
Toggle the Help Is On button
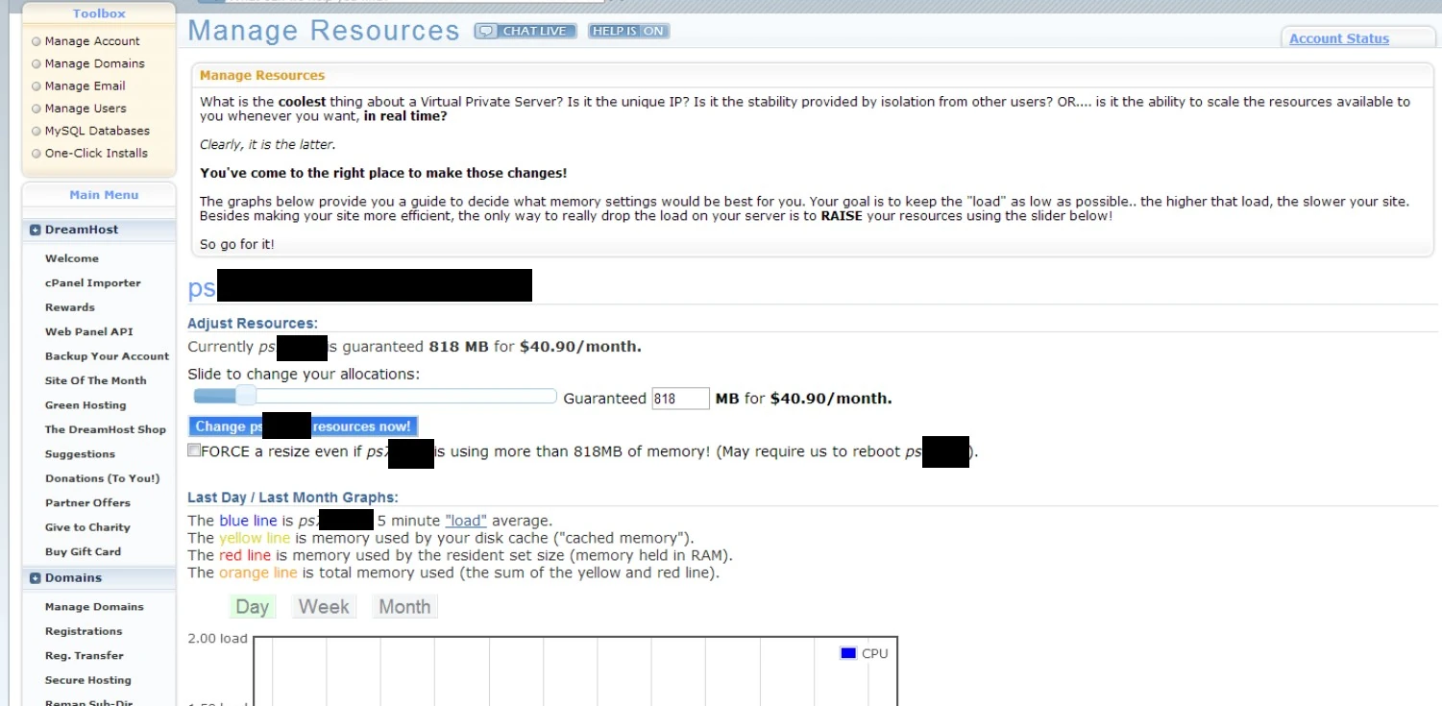pyautogui.click(x=628, y=31)
